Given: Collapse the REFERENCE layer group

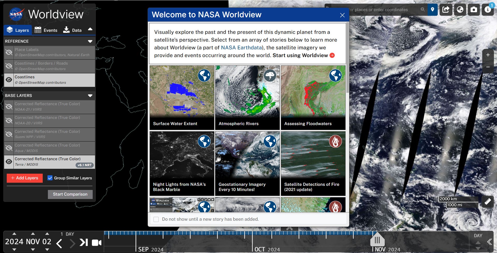Looking at the screenshot, I should [90, 41].
